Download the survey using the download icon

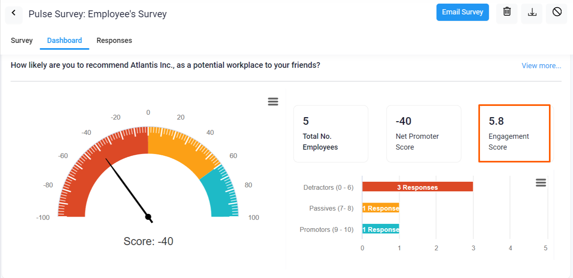click(x=532, y=12)
